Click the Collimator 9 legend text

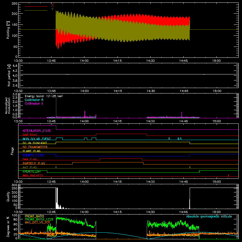34,103
